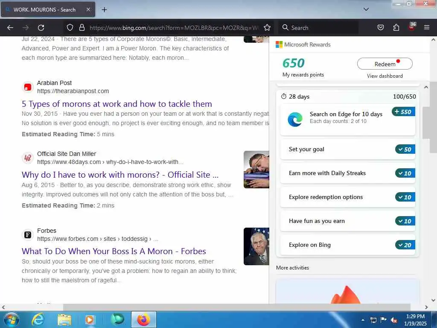This screenshot has height=328, width=437.
Task: Open the Windows Start orb
Action: pyautogui.click(x=12, y=319)
